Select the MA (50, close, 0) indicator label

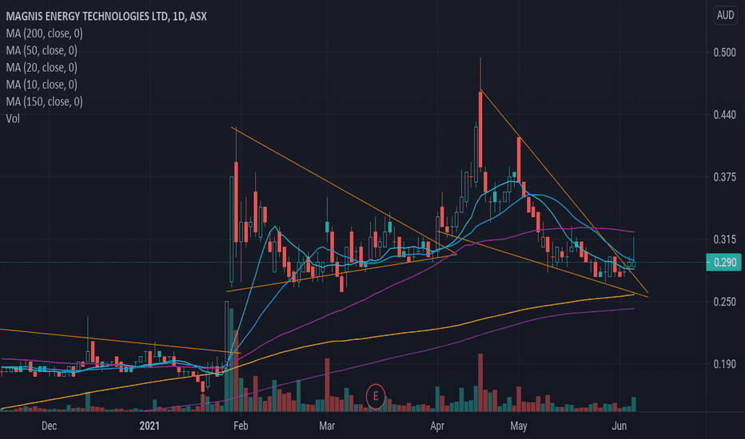tap(42, 50)
